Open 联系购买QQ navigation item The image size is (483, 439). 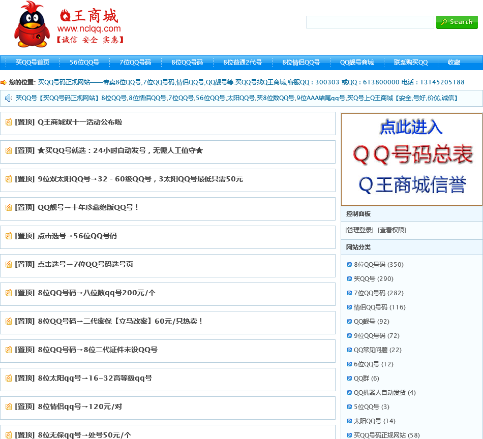(411, 62)
